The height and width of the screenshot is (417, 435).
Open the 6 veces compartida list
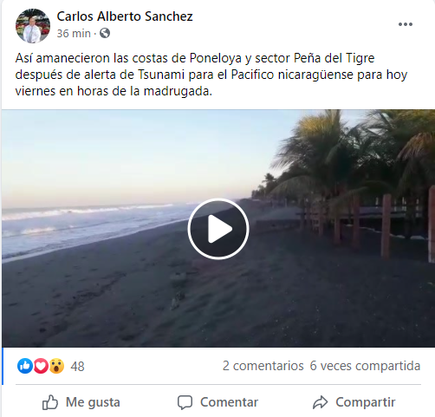click(x=365, y=366)
